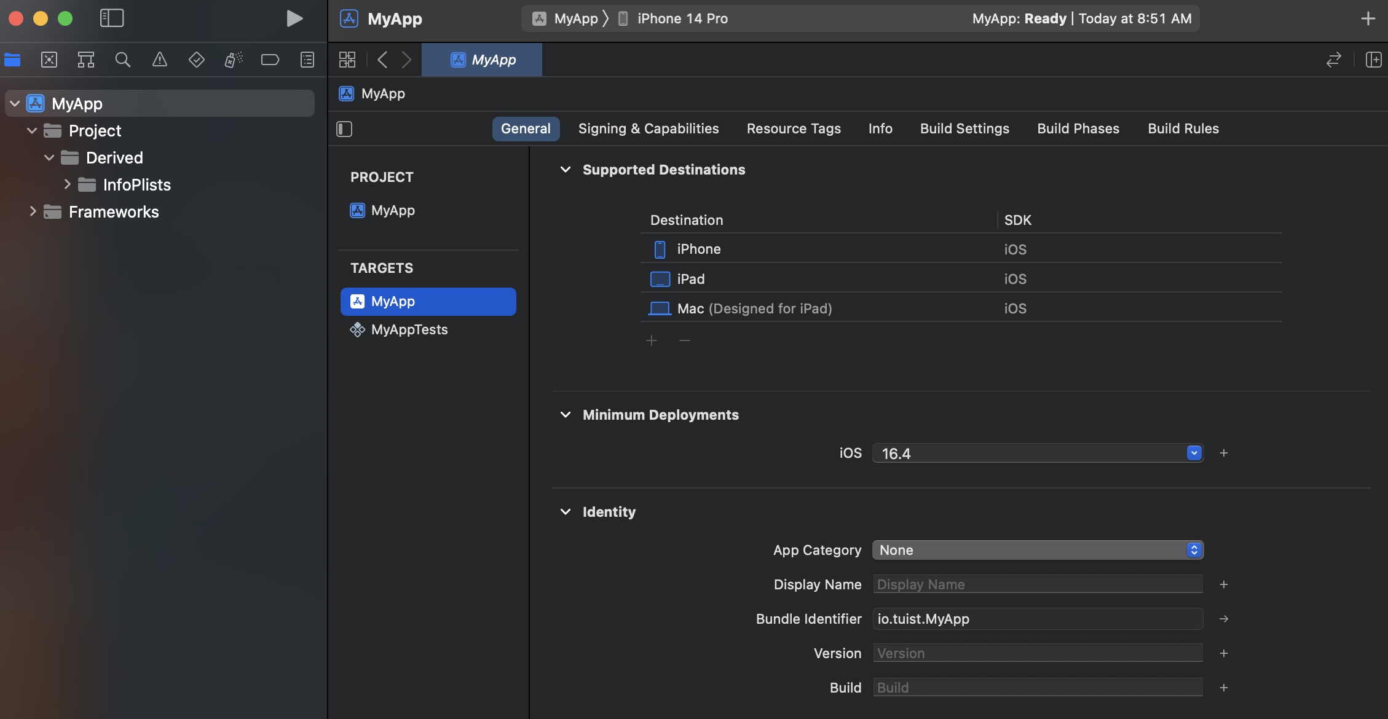Click the Run play button

[x=294, y=18]
